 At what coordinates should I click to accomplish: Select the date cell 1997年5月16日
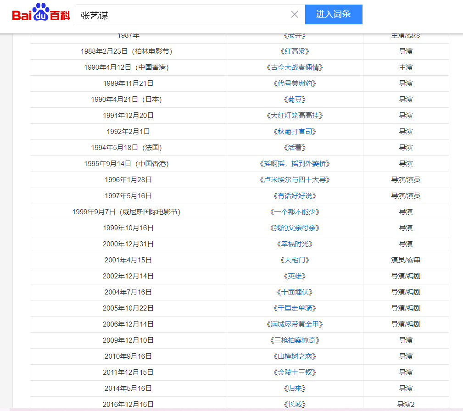coord(128,196)
